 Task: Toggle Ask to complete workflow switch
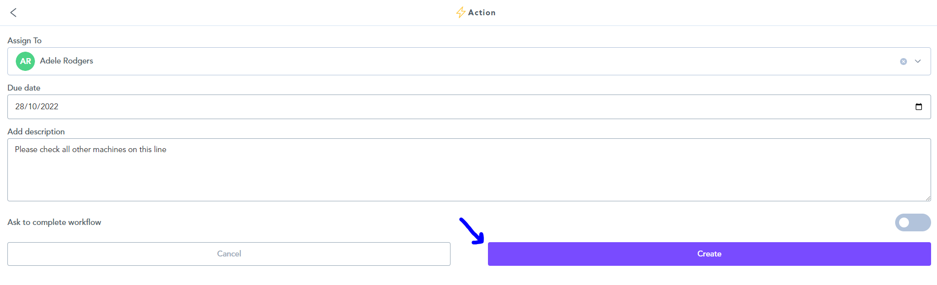coord(912,222)
